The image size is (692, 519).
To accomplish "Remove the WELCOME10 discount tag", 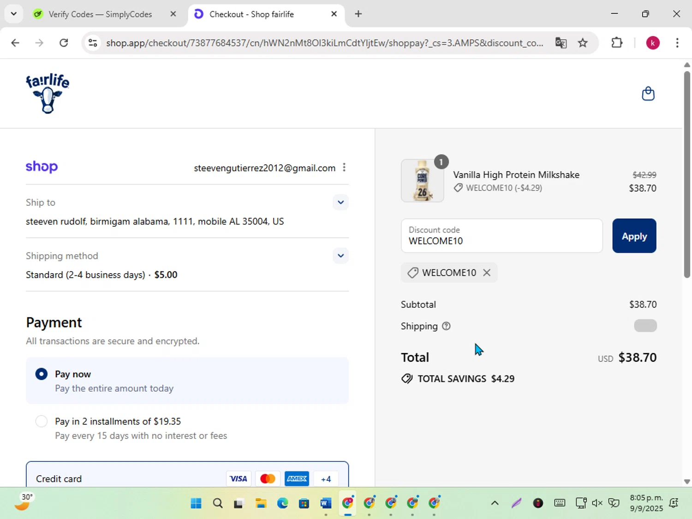I will click(x=487, y=273).
